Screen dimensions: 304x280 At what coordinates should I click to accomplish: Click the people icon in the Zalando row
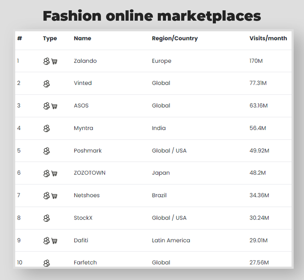(47, 61)
